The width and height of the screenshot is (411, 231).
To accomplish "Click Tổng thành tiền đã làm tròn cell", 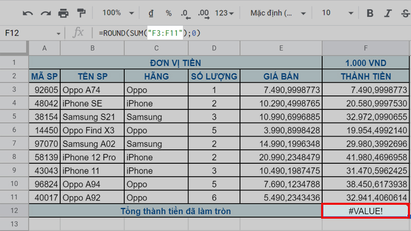I will [x=175, y=211].
